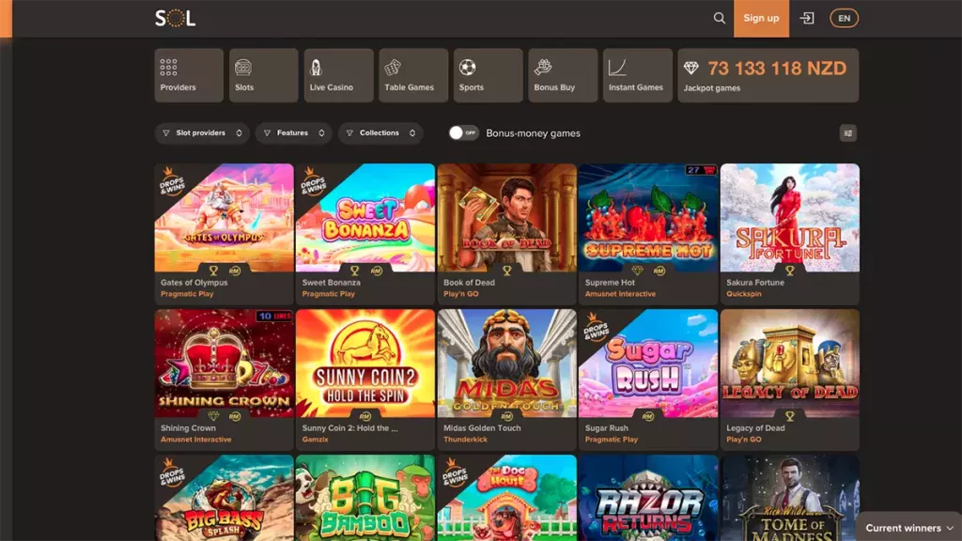Image resolution: width=962 pixels, height=541 pixels.
Task: Click the Pragmatic Play link under Sweet Bonanza
Action: pyautogui.click(x=329, y=294)
